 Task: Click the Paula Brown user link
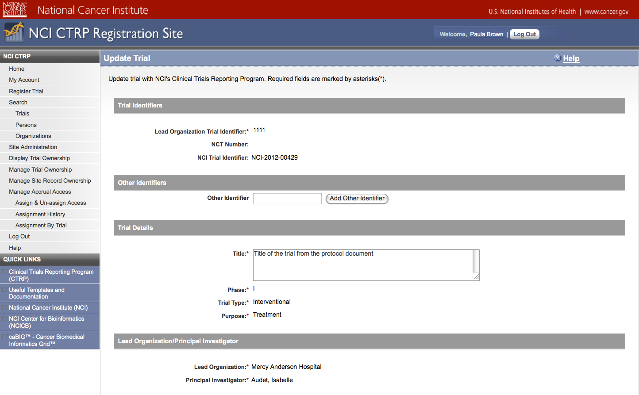[x=487, y=34]
